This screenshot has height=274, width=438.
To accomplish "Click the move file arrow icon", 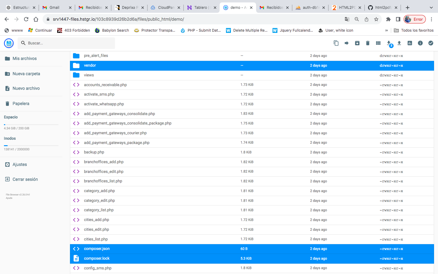I will [x=346, y=43].
